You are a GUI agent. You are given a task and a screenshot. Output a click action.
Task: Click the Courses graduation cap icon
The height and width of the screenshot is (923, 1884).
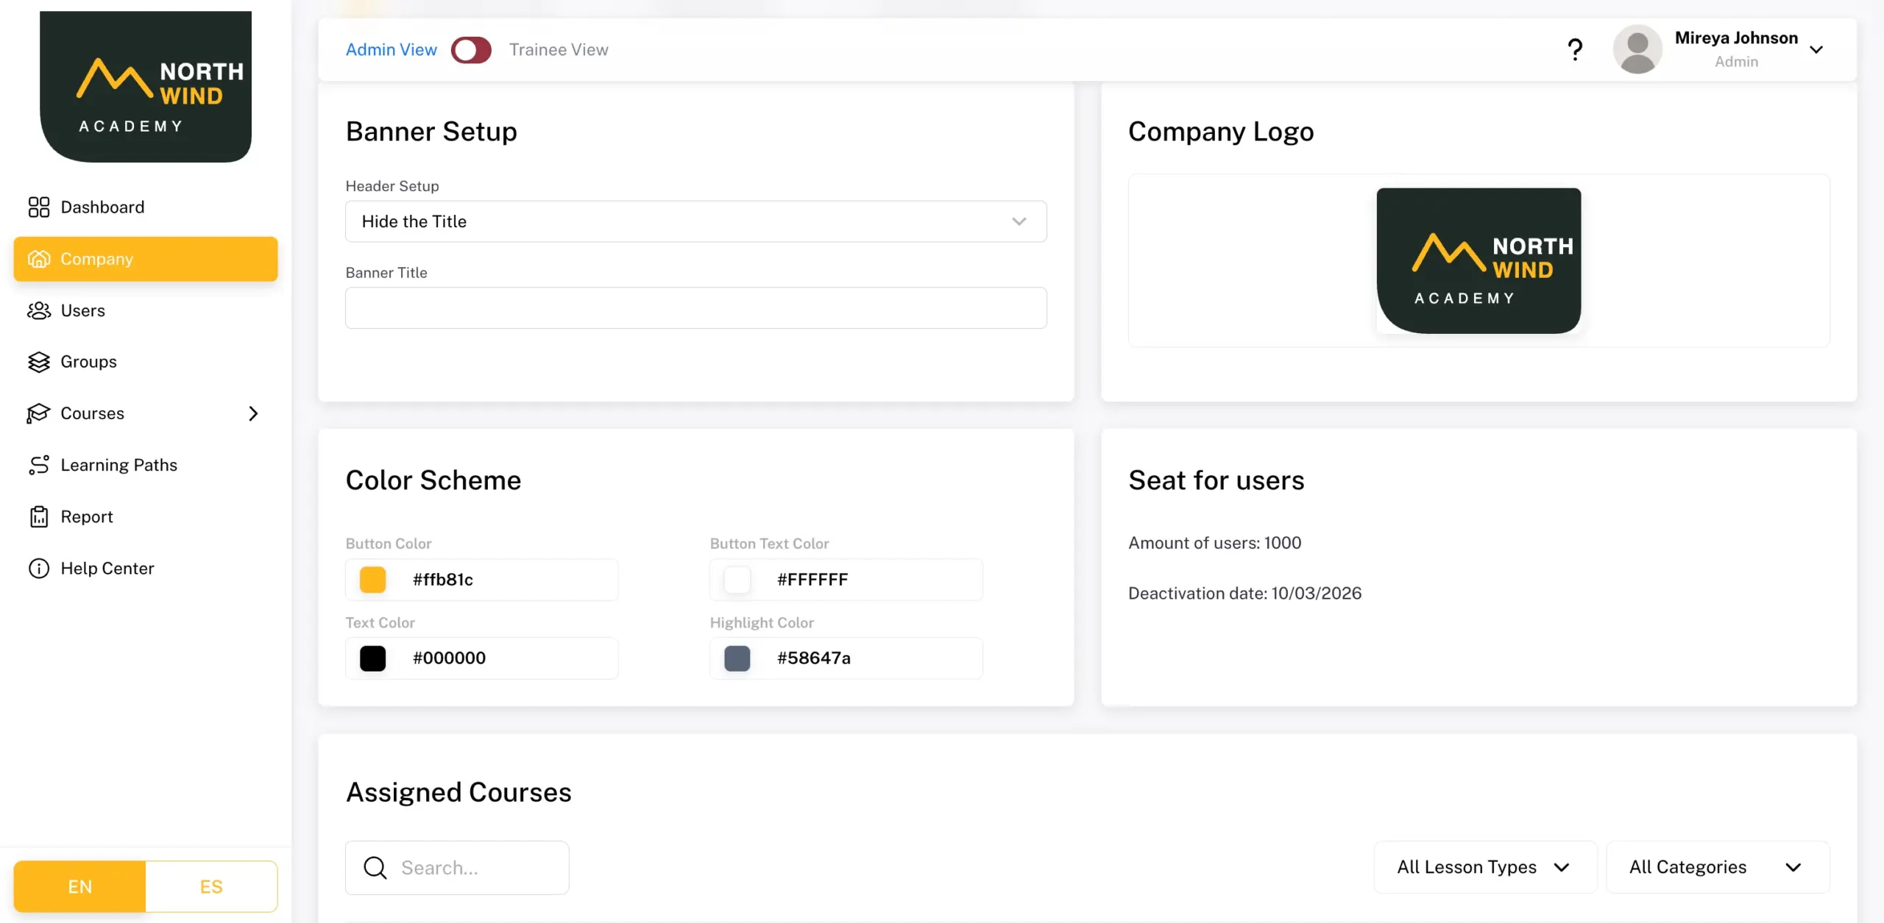pos(38,413)
